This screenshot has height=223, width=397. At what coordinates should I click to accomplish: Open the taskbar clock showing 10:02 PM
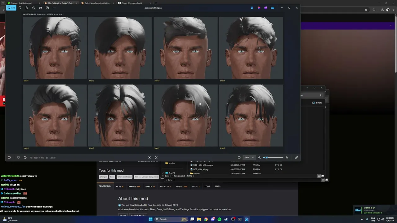pyautogui.click(x=390, y=219)
